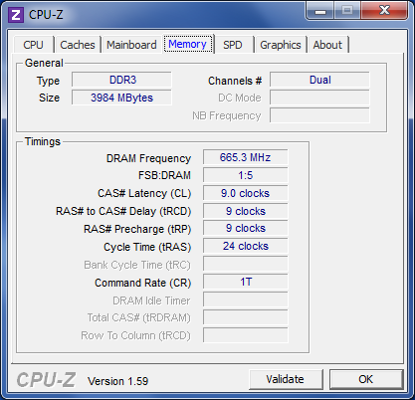
Task: Click the CPU-Z purple Z title icon
Action: [x=16, y=15]
